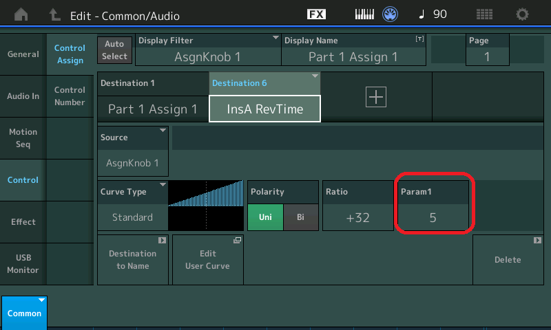Image resolution: width=551 pixels, height=330 pixels.
Task: Open the Display Filter dropdown
Action: (x=207, y=50)
